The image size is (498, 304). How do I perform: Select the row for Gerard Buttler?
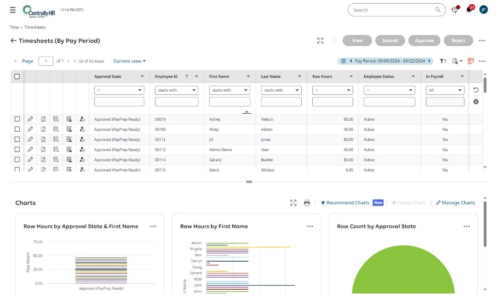pyautogui.click(x=17, y=160)
